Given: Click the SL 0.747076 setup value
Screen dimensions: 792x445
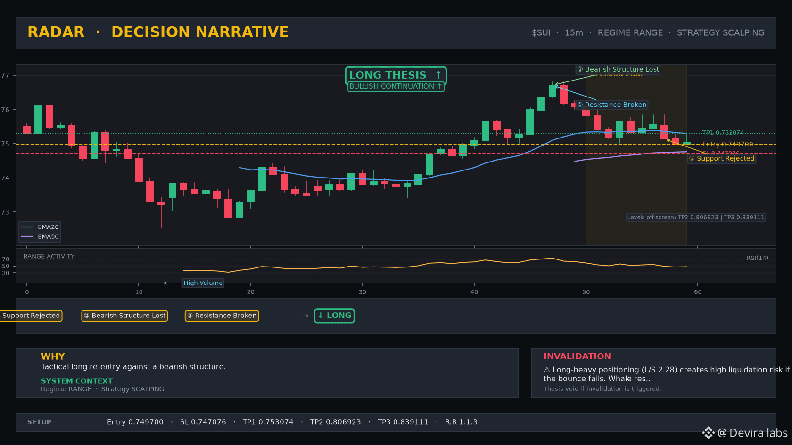Looking at the screenshot, I should click(x=203, y=422).
